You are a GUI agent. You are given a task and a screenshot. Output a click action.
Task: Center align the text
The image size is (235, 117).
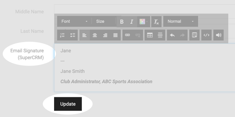[x=95, y=35]
